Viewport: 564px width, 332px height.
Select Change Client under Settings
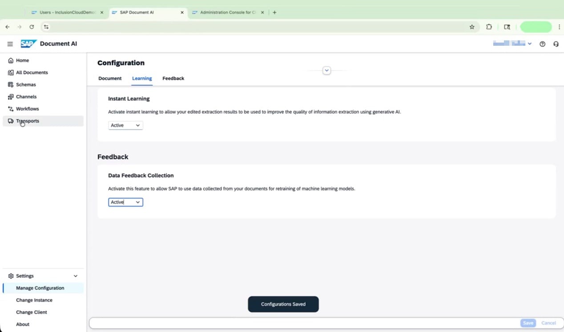(43, 312)
